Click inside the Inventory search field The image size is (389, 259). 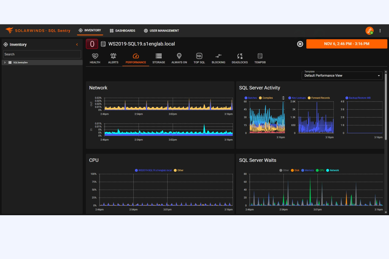pos(42,54)
